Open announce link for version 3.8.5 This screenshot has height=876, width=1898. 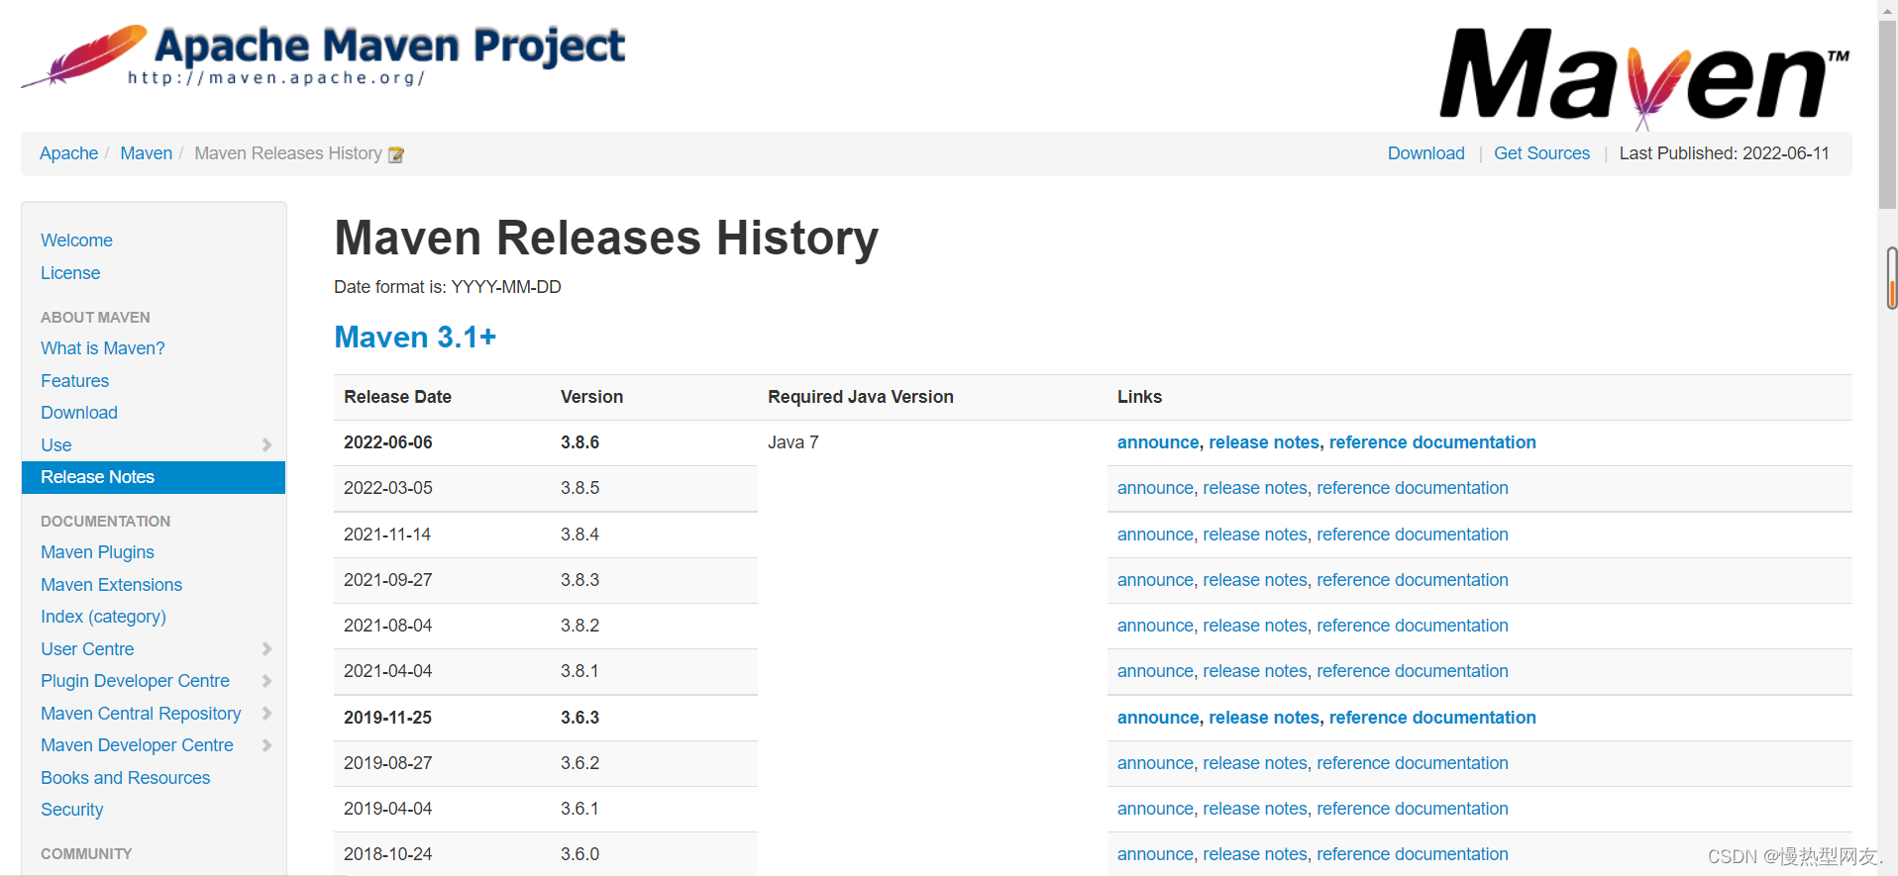tap(1155, 488)
